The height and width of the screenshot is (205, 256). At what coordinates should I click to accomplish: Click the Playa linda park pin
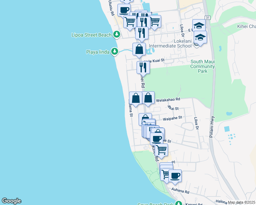(x=115, y=52)
